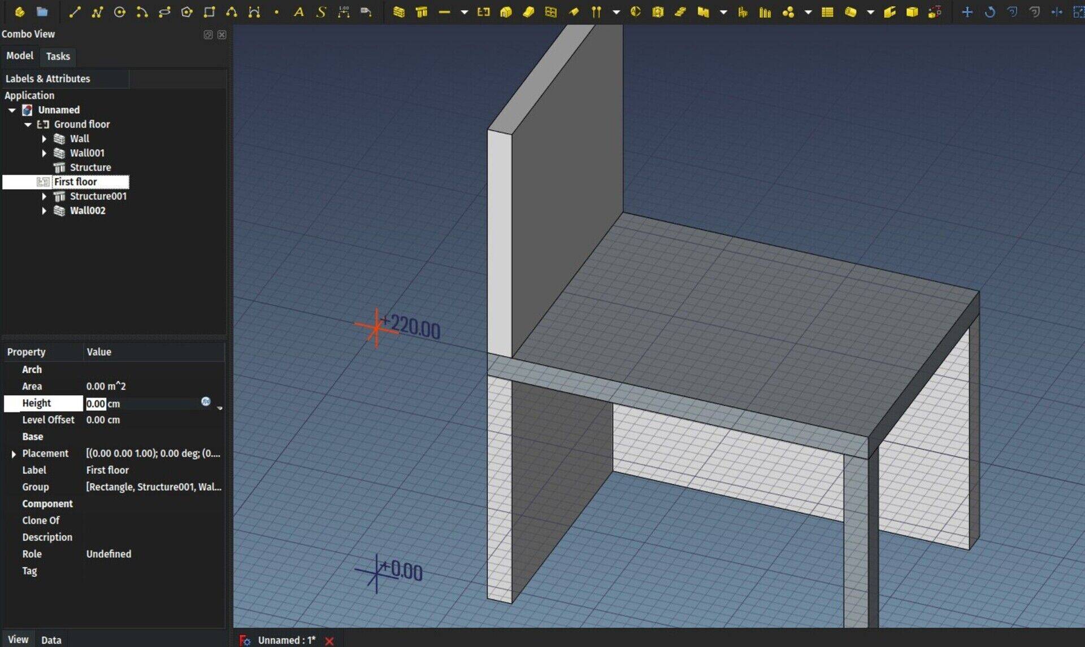Expand the Wall tree item

tap(44, 139)
